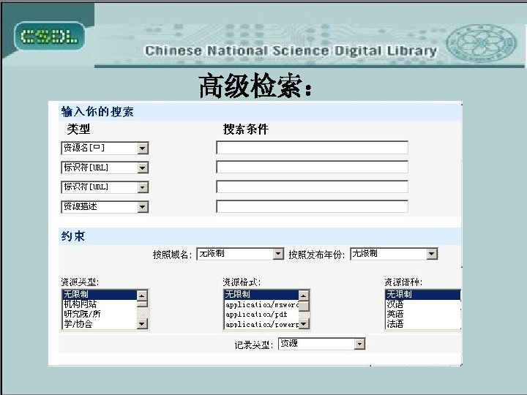This screenshot has height=395, width=527.
Task: Select 学/协会 in 资源类型 list
Action: [x=100, y=324]
